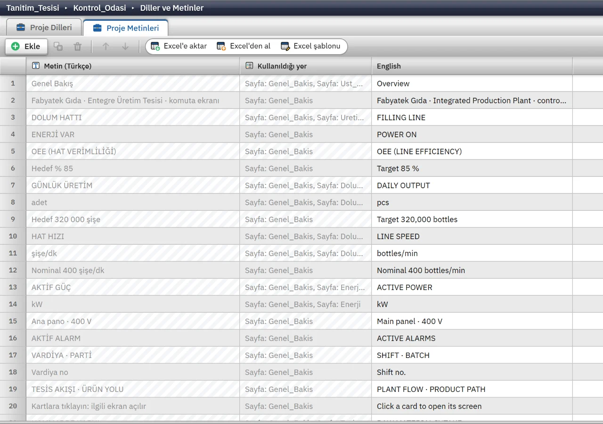This screenshot has width=603, height=424.
Task: Click the trash delete icon
Action: click(x=78, y=46)
